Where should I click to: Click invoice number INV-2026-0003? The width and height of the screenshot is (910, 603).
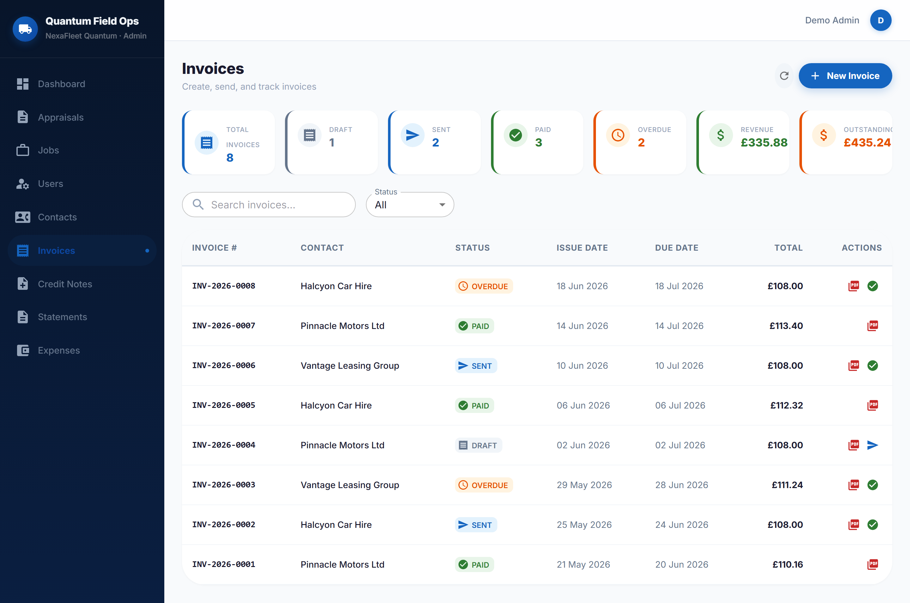point(224,485)
